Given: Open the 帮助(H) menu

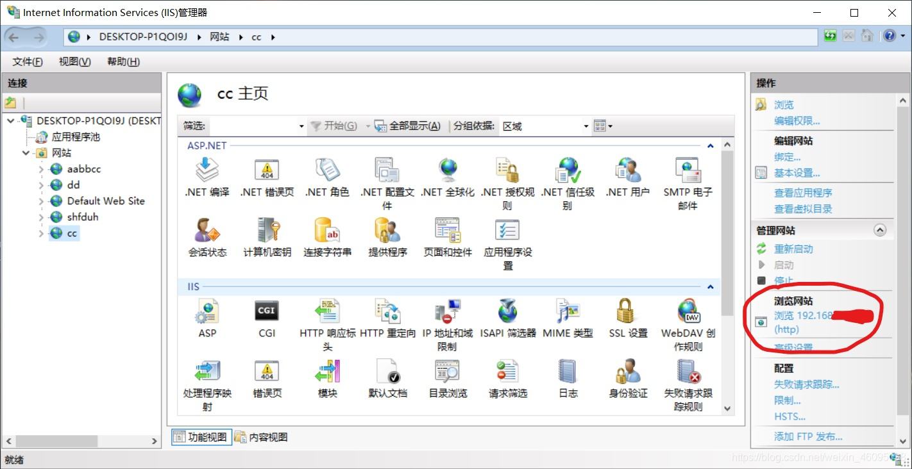Looking at the screenshot, I should tap(123, 62).
